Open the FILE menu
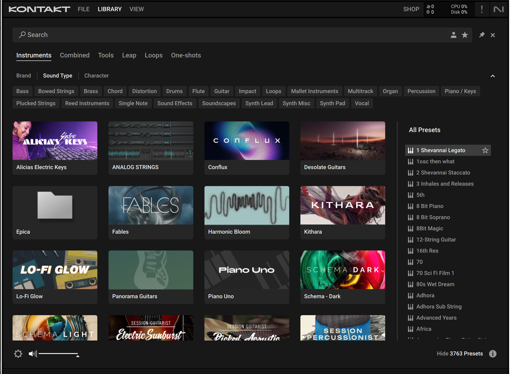 (x=84, y=9)
